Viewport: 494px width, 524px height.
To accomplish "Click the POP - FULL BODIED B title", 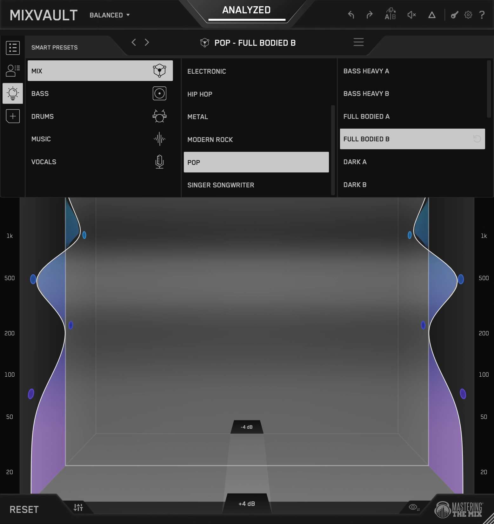I will click(255, 43).
